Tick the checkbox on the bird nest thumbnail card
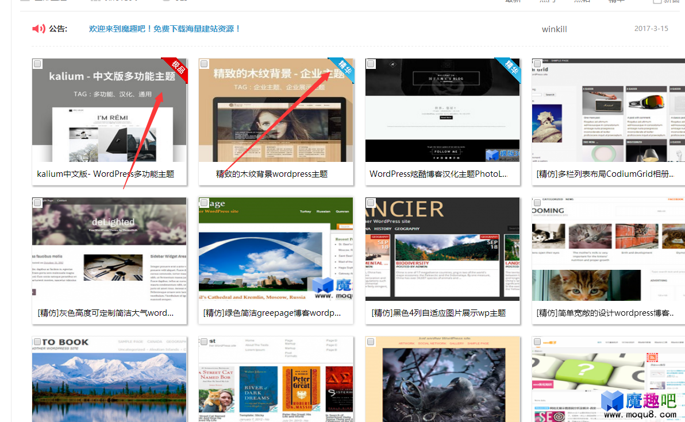685x422 pixels. pos(371,342)
